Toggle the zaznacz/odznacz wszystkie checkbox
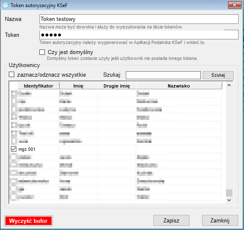Screen dimensions: 244x230 tap(12, 75)
